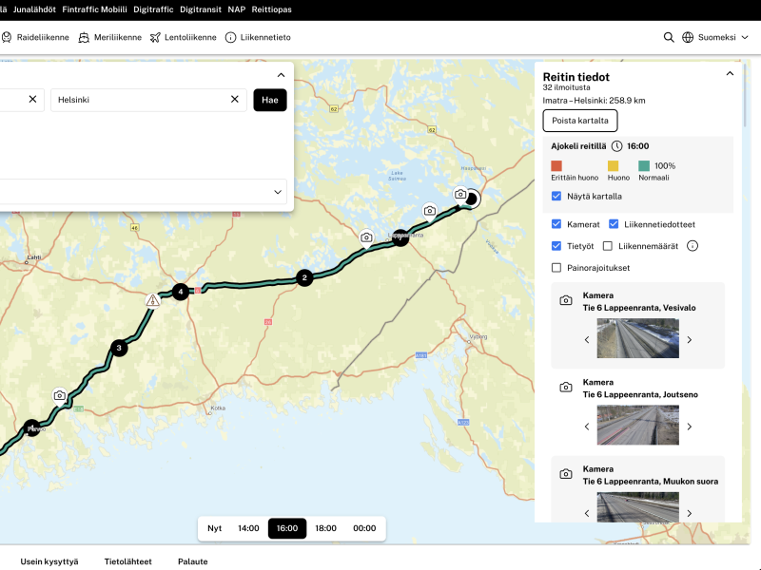The image size is (761, 570).
Task: Click the road warning triangle on map
Action: 152,300
